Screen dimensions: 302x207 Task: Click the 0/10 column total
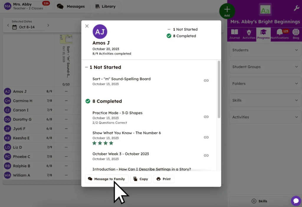click(66, 84)
